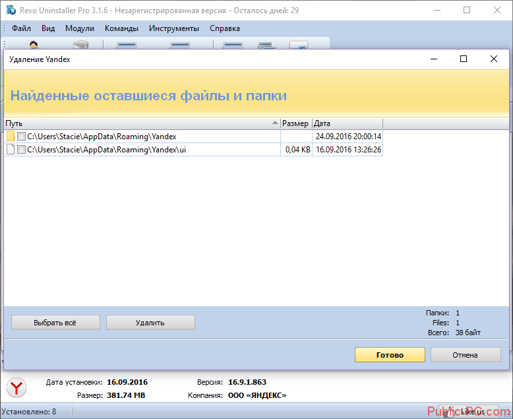Click the Revo Uninstaller title bar icon
Image resolution: width=513 pixels, height=419 pixels.
(11, 10)
